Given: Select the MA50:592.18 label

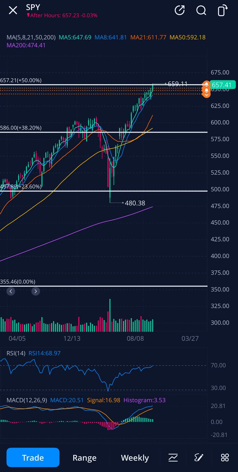Looking at the screenshot, I should coord(188,37).
